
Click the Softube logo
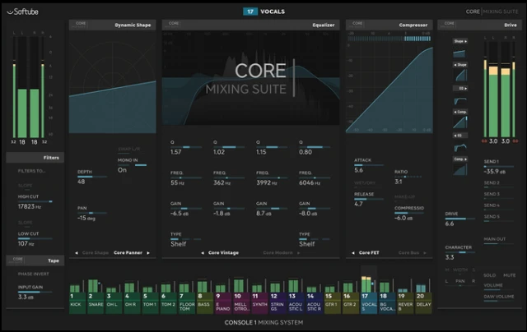click(x=22, y=12)
